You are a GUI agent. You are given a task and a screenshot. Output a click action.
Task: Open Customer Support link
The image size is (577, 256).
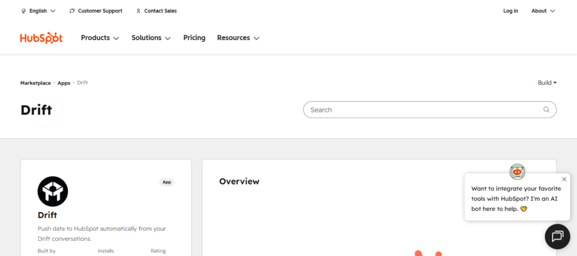pos(96,11)
